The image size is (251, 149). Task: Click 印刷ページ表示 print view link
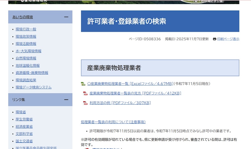[x=228, y=39]
